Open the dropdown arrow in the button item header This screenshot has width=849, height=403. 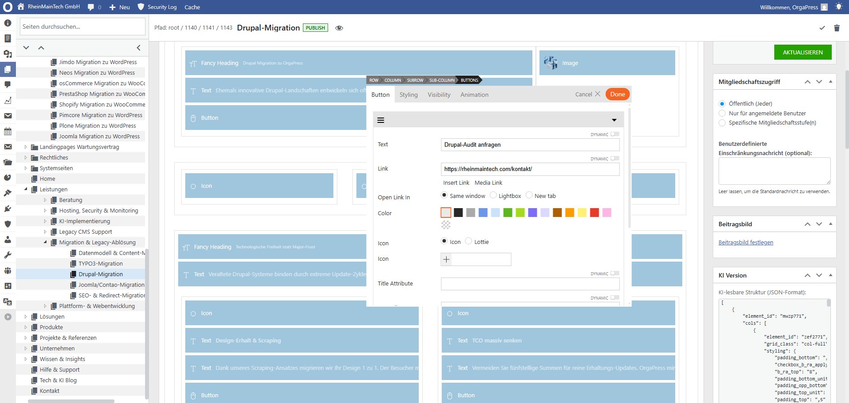click(614, 120)
